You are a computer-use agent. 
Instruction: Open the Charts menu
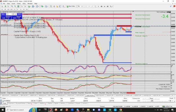pos(19,4)
